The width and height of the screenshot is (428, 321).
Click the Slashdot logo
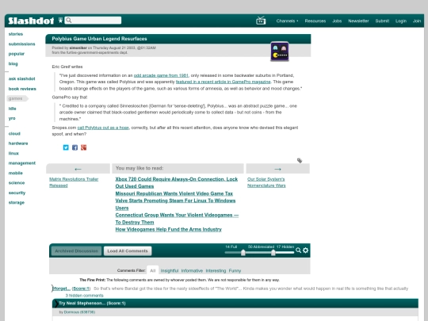(31, 21)
